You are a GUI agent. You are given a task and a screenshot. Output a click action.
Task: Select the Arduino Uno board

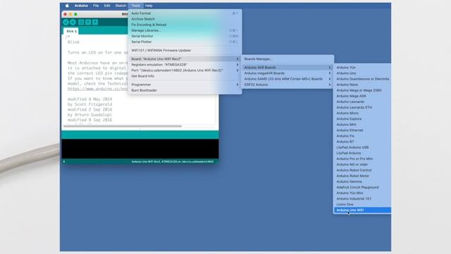click(x=362, y=73)
